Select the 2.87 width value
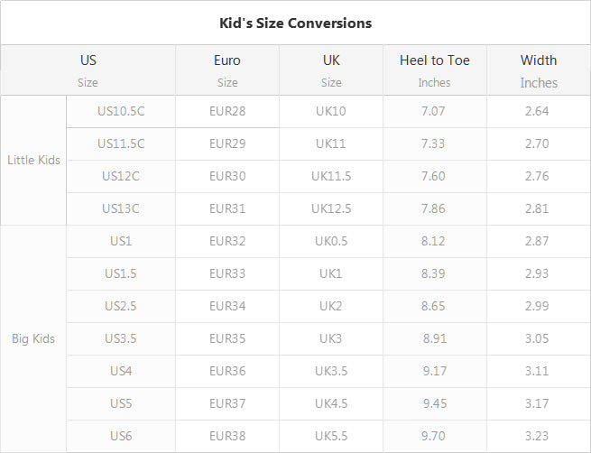591x453 pixels. (537, 241)
